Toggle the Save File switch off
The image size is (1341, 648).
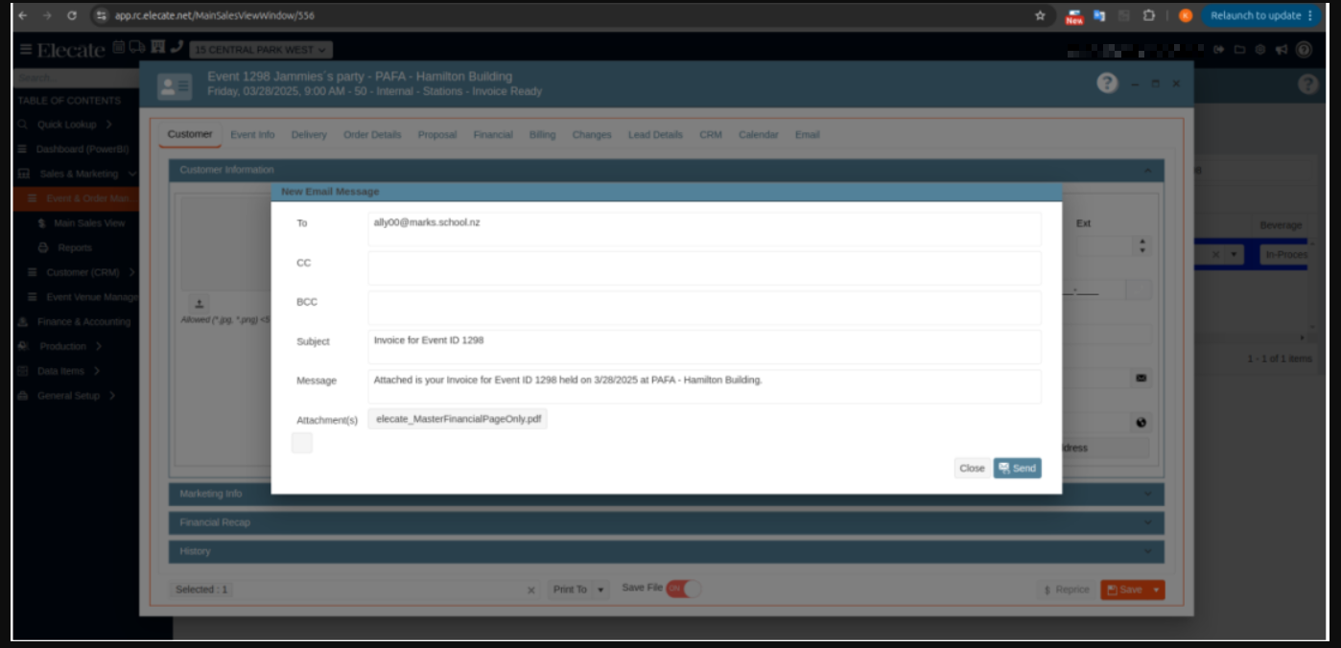coord(683,589)
